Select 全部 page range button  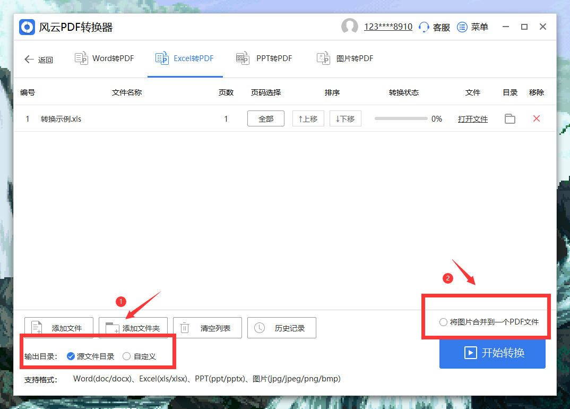266,118
